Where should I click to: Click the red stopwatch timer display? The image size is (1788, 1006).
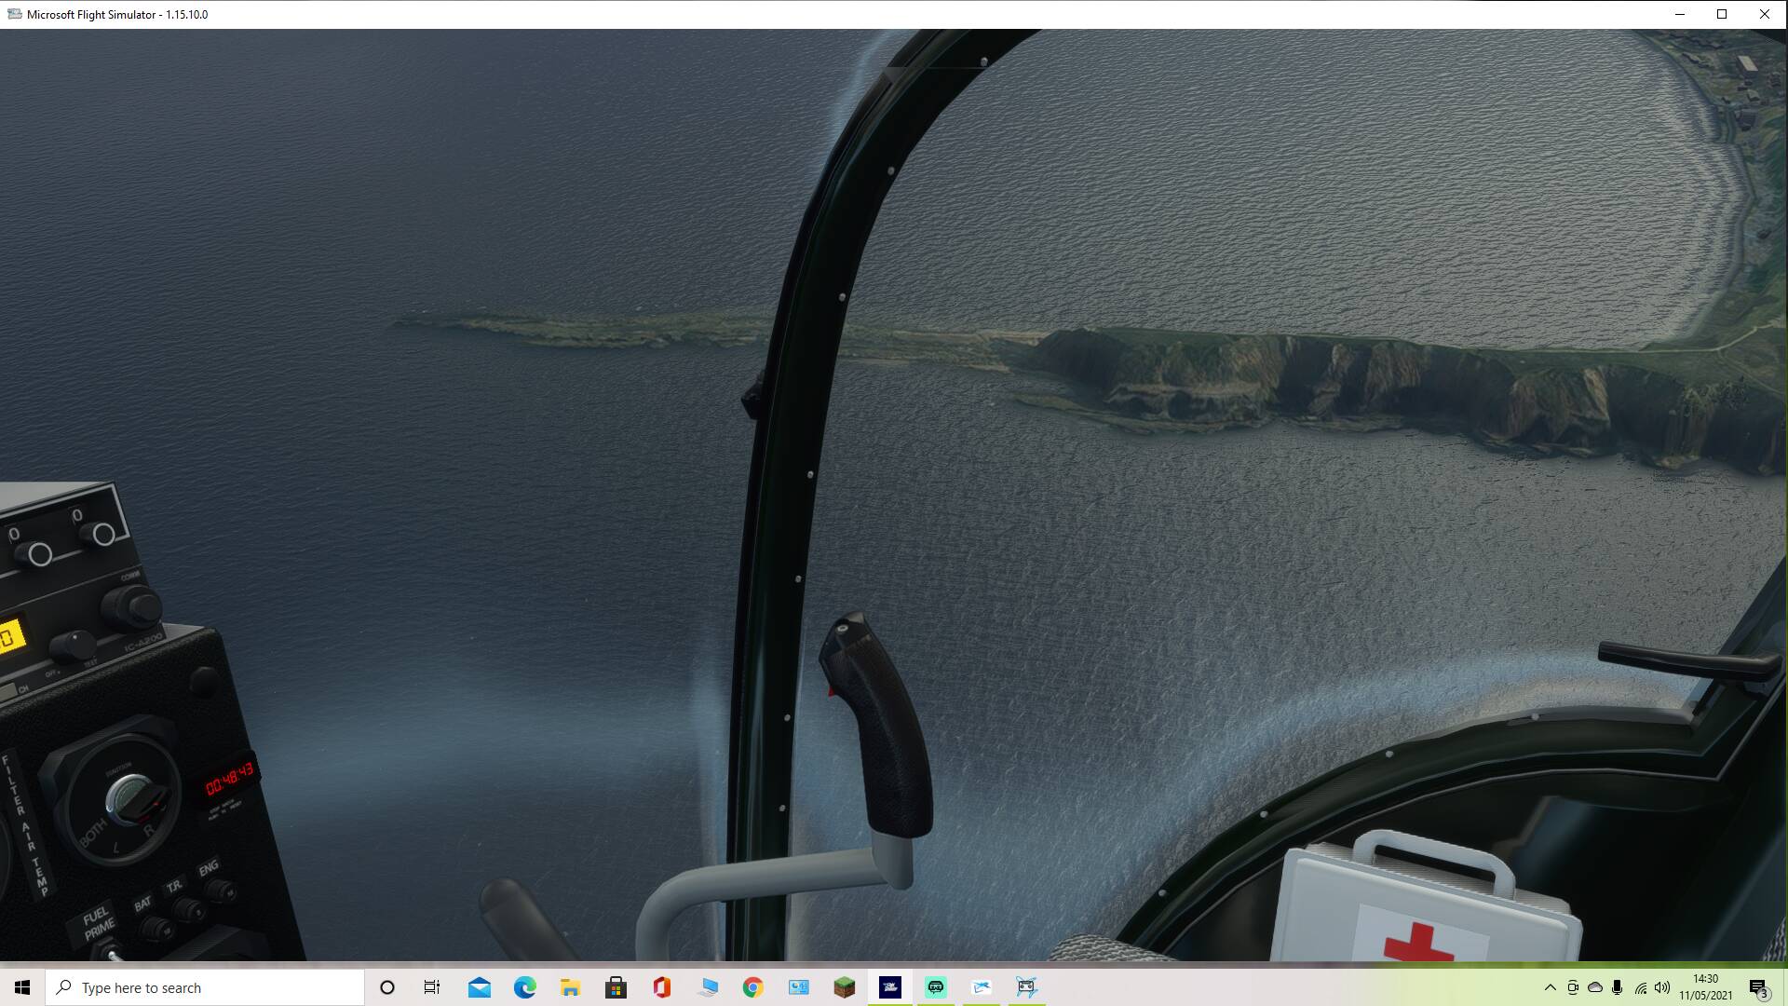click(229, 779)
